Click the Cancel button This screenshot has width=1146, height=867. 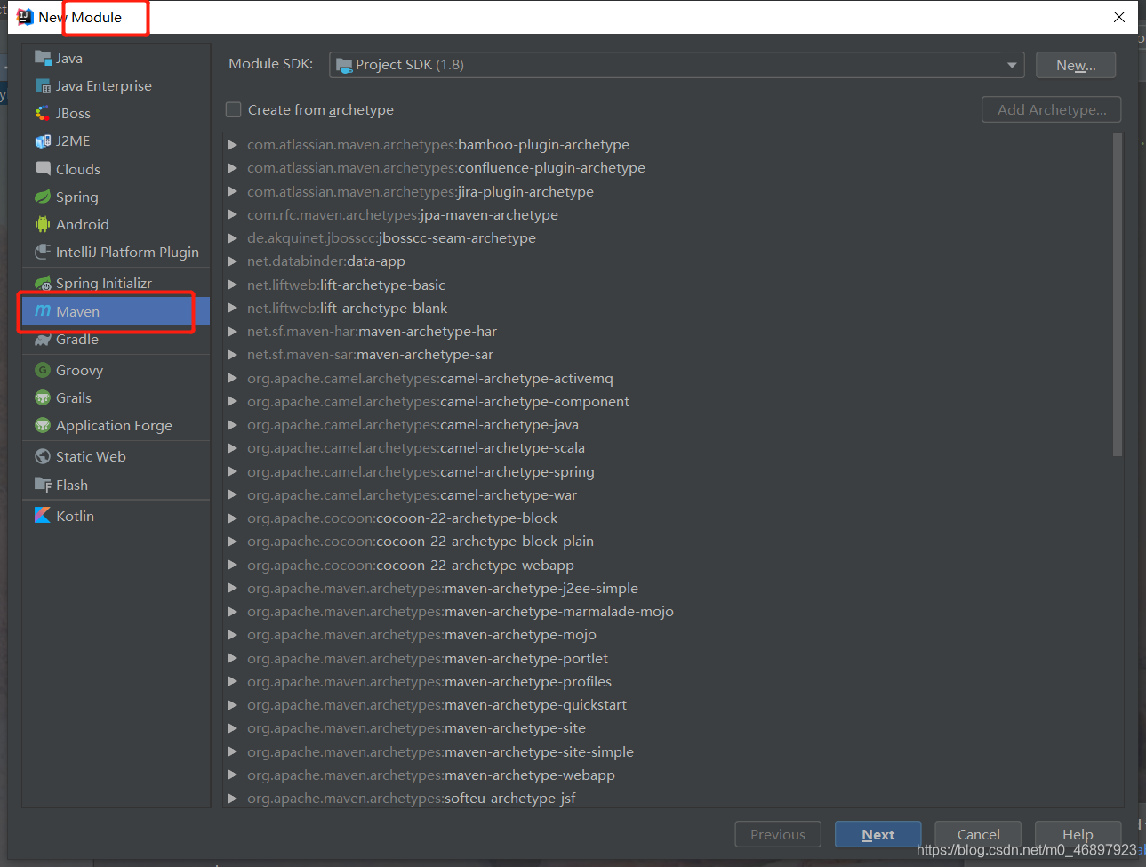point(978,834)
